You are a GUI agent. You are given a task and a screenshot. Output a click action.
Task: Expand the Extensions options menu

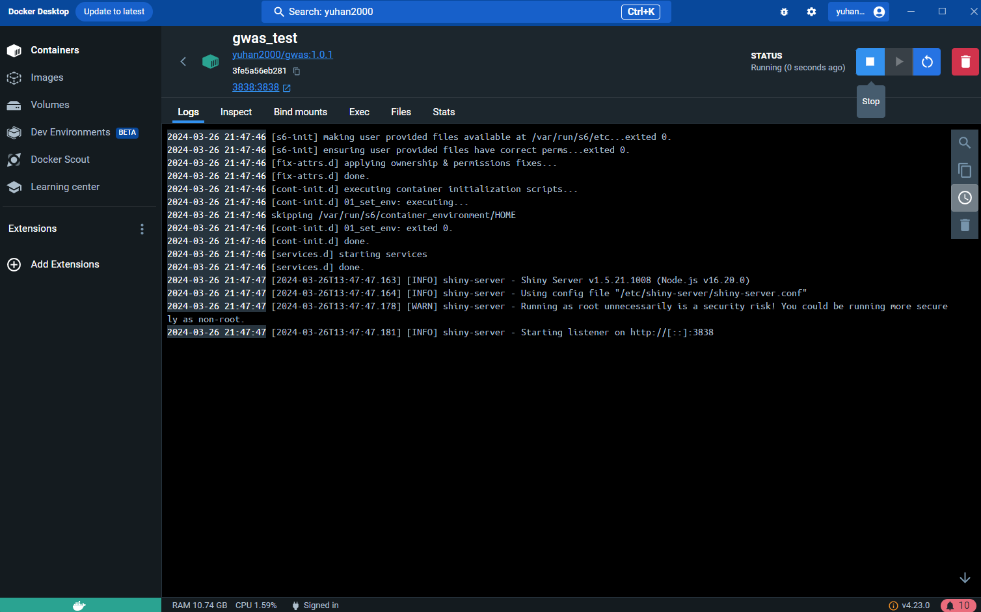tap(142, 229)
